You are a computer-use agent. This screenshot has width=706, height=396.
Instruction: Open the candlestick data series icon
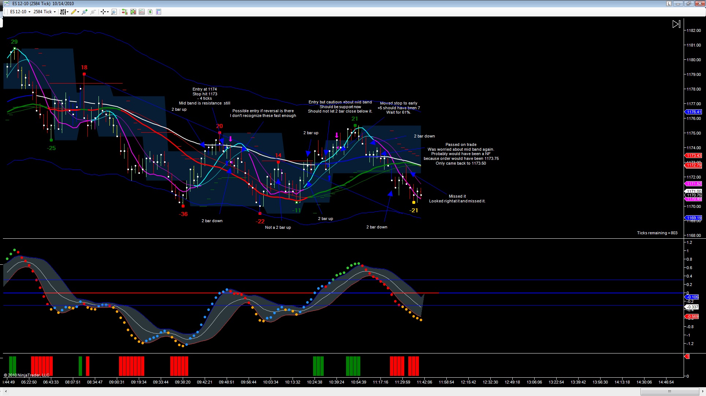click(133, 12)
